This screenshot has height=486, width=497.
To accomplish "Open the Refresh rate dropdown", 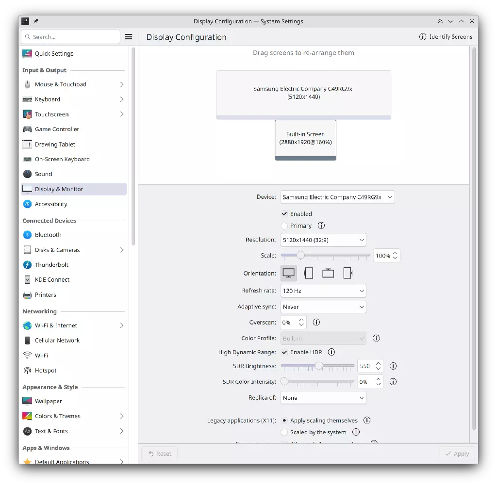I will pos(323,291).
